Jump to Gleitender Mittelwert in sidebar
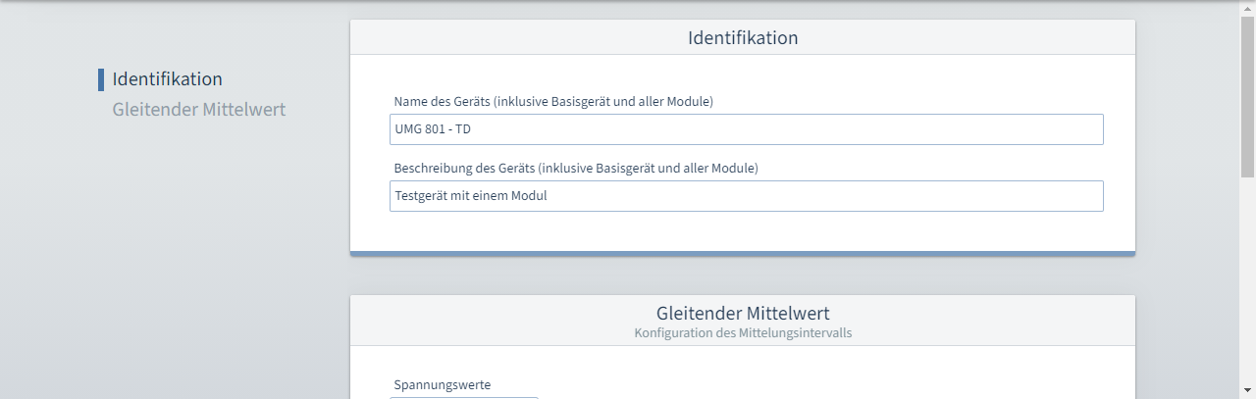1256x399 pixels. (199, 109)
